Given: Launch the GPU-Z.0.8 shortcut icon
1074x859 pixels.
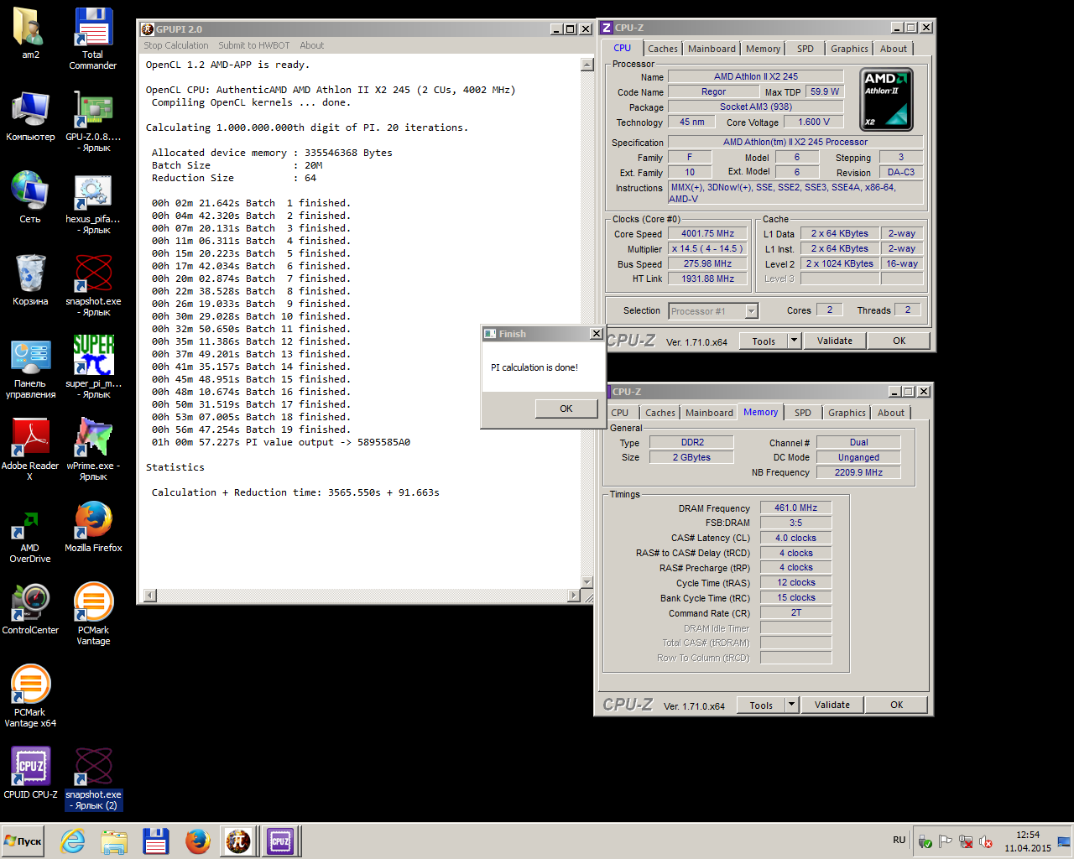Looking at the screenshot, I should pyautogui.click(x=93, y=109).
